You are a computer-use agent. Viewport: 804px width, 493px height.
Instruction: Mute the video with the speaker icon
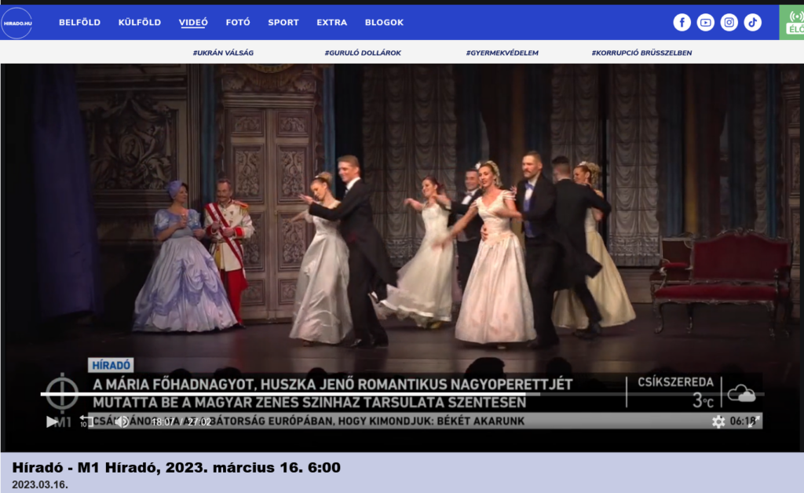tap(122, 422)
